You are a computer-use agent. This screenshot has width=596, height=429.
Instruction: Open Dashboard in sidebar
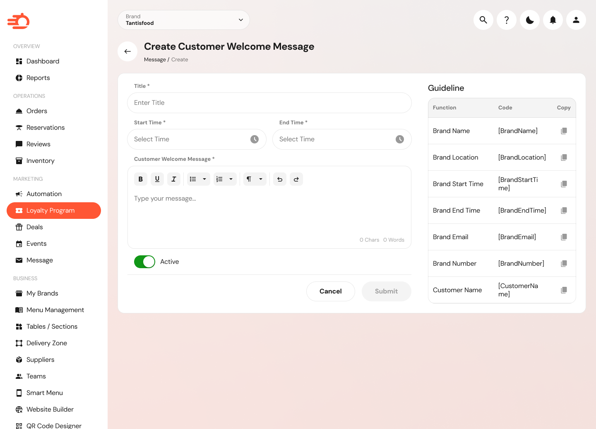[x=54, y=61]
